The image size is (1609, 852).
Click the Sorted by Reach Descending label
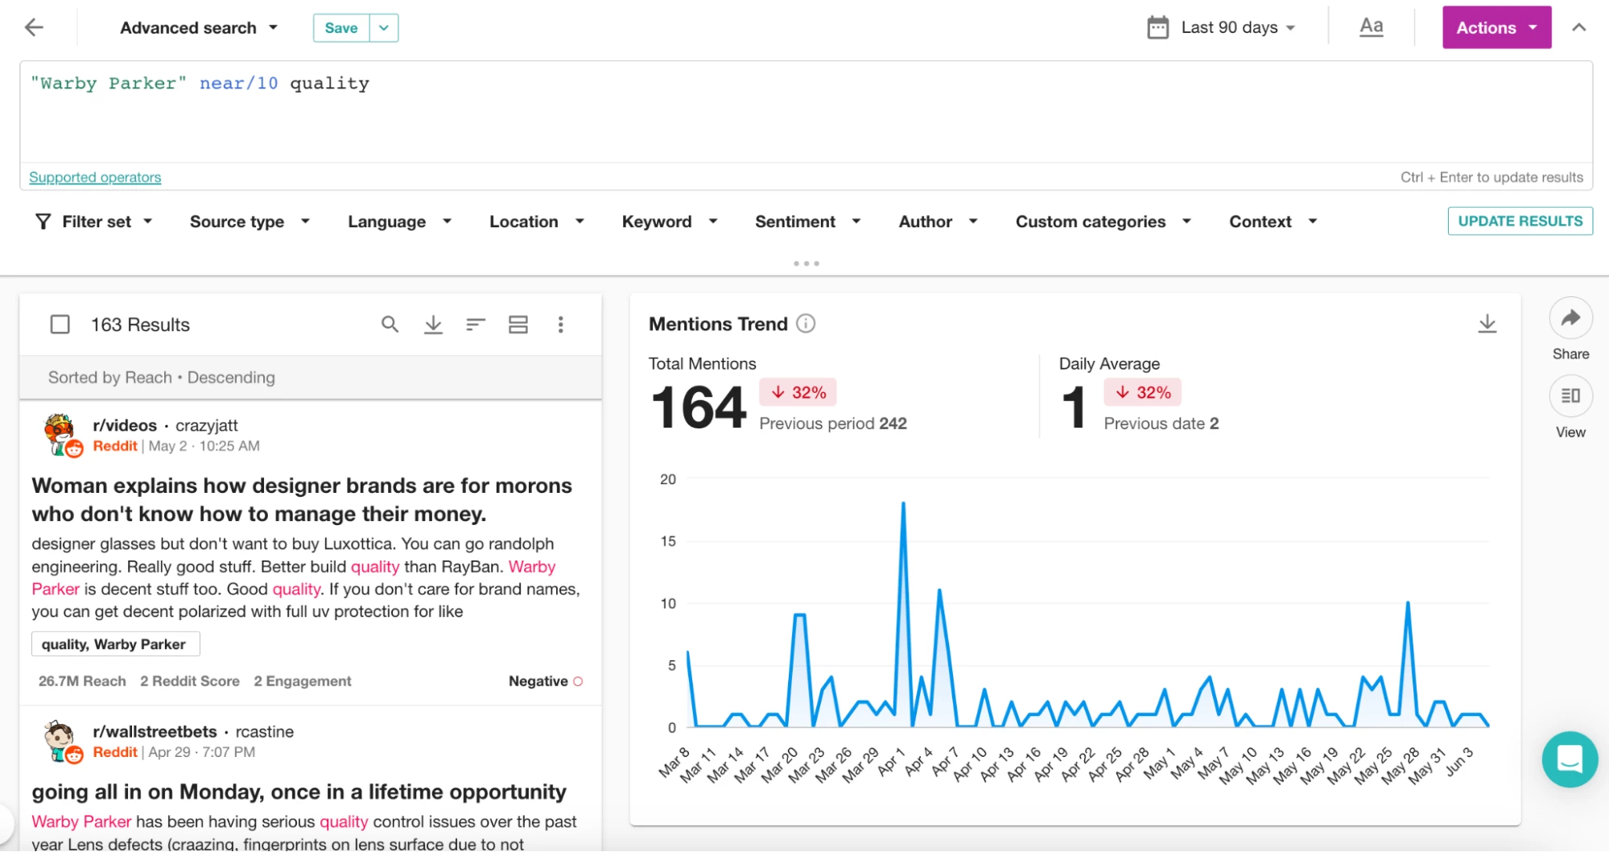click(x=161, y=377)
